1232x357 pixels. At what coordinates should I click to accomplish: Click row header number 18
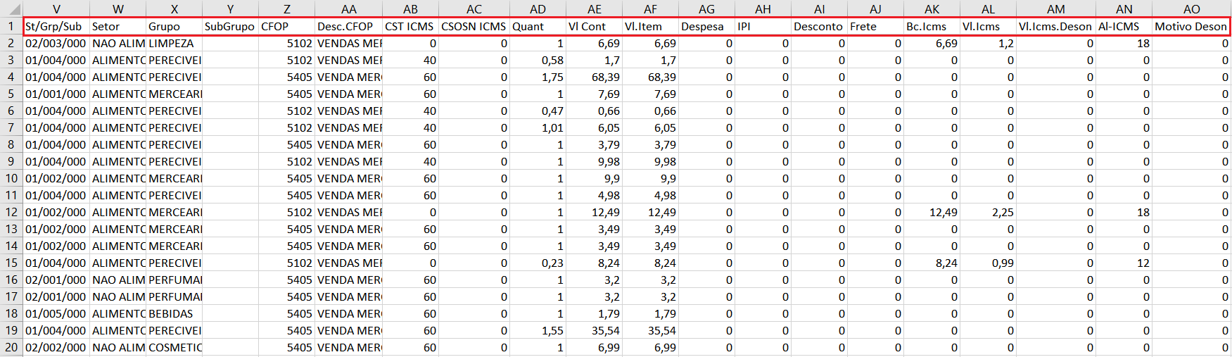(x=11, y=313)
